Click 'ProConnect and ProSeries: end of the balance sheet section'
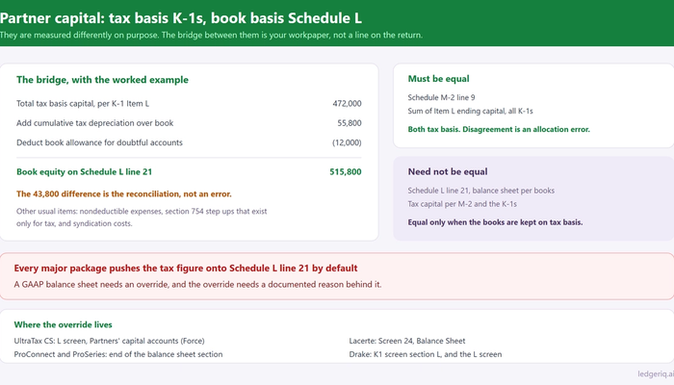Image resolution: width=674 pixels, height=385 pixels. pos(118,354)
